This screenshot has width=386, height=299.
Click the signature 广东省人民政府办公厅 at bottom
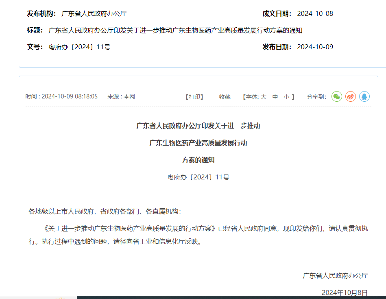[335, 275]
